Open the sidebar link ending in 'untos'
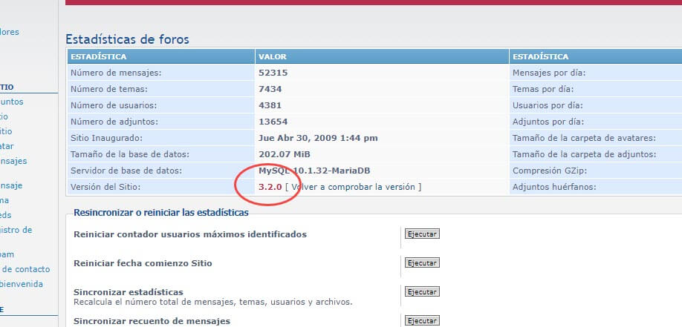 [x=12, y=102]
